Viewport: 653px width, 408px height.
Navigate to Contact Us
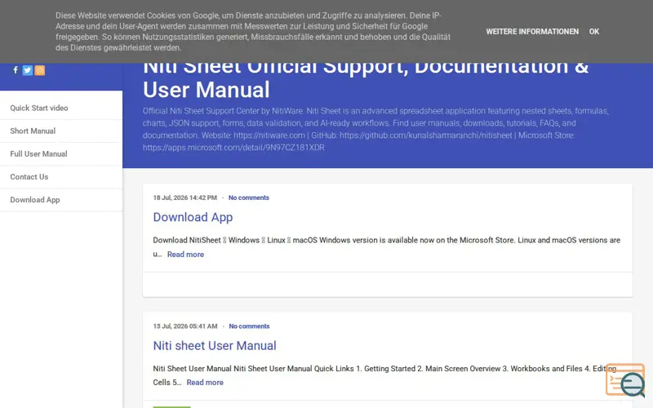click(x=29, y=176)
